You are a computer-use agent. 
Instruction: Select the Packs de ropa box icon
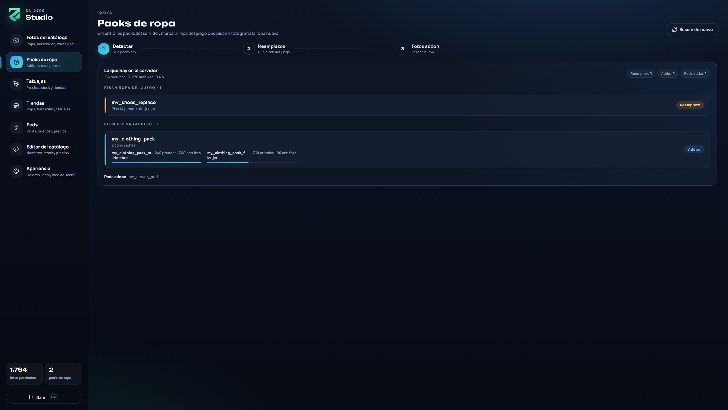click(16, 62)
